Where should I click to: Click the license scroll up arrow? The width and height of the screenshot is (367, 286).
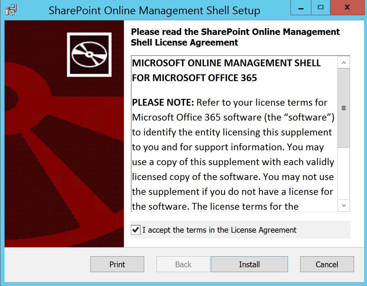click(x=344, y=62)
